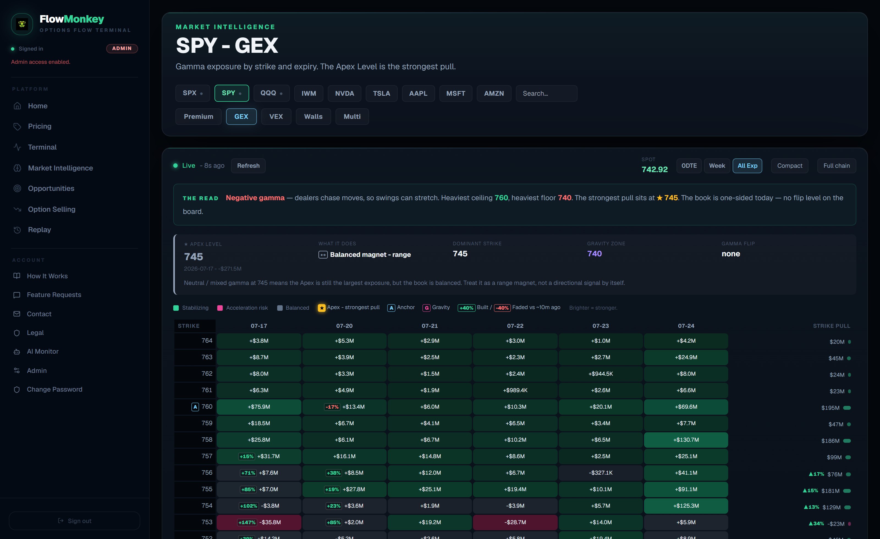Click the +$130.7M cell at strike 758
880x539 pixels.
686,440
